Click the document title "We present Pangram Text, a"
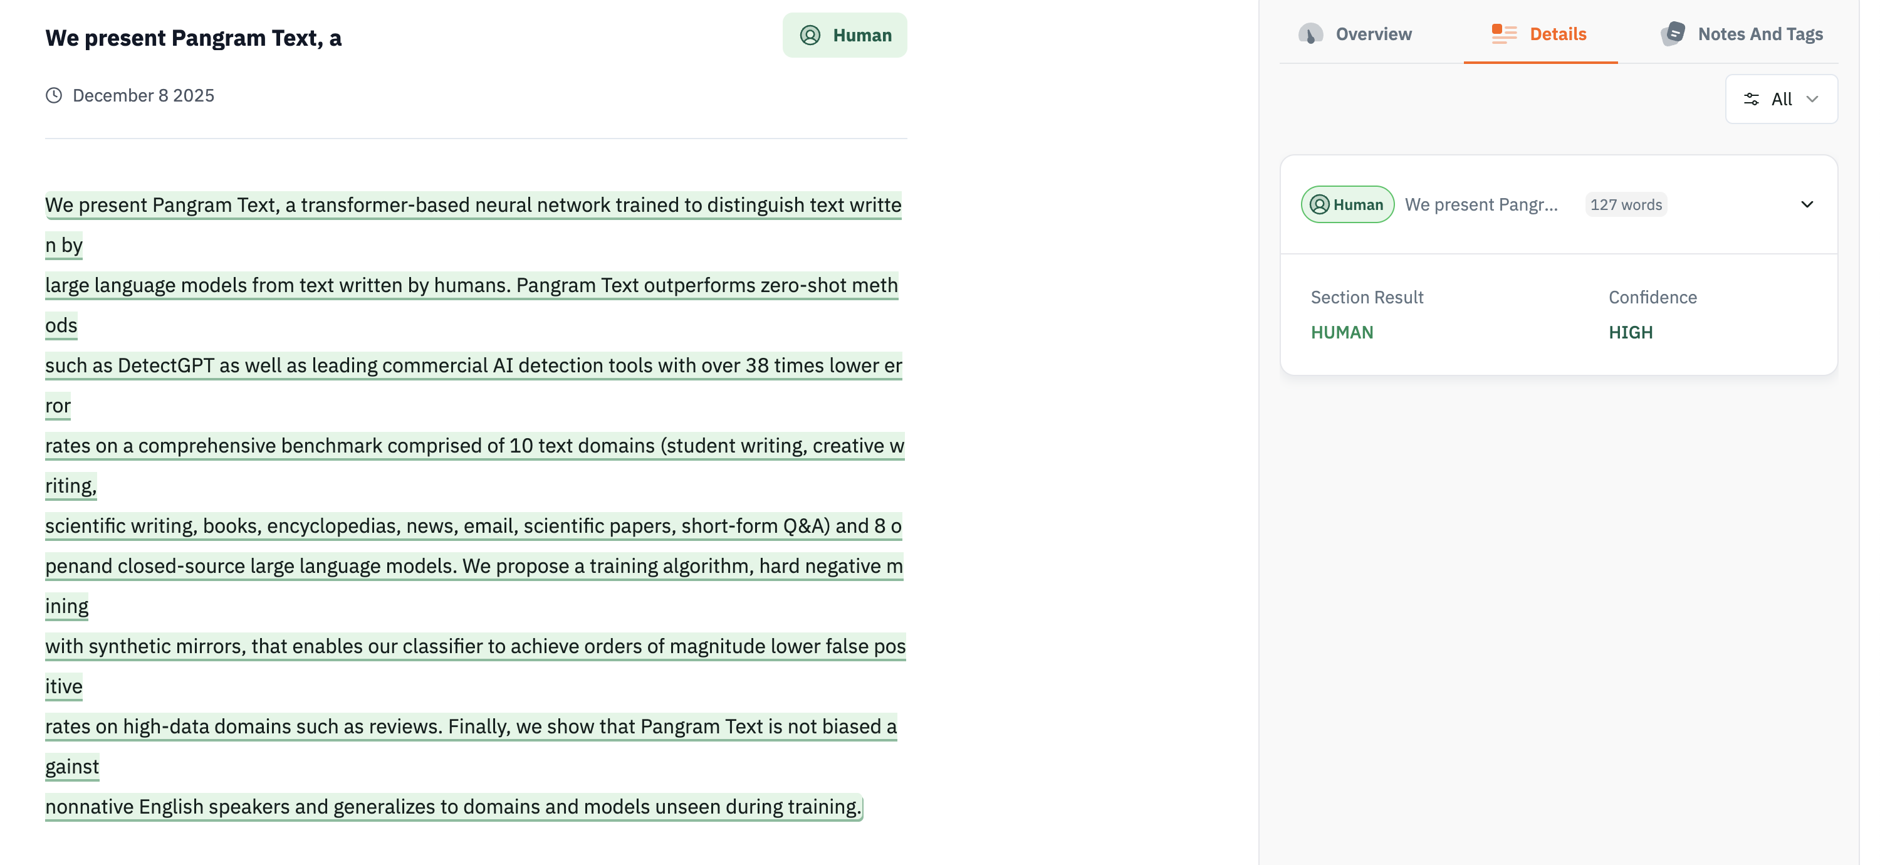 (194, 38)
